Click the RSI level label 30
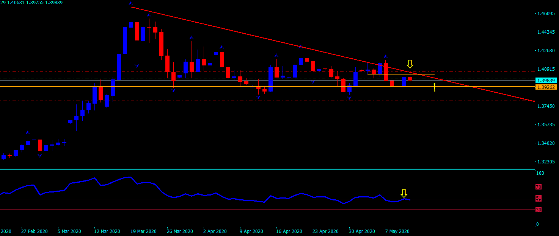Viewport: 559px width, 236px height. coord(539,210)
